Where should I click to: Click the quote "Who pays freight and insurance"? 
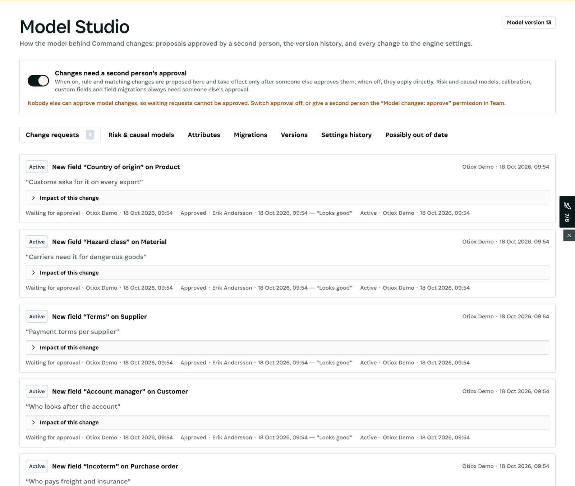(78, 481)
